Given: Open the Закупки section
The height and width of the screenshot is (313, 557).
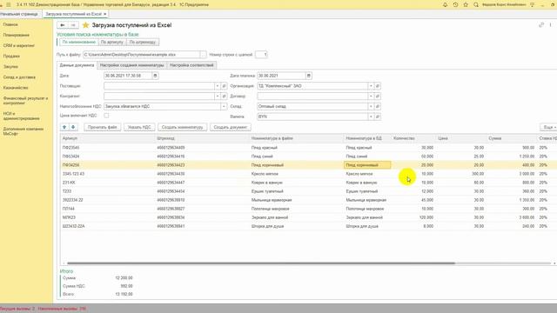Looking at the screenshot, I should click(10, 67).
